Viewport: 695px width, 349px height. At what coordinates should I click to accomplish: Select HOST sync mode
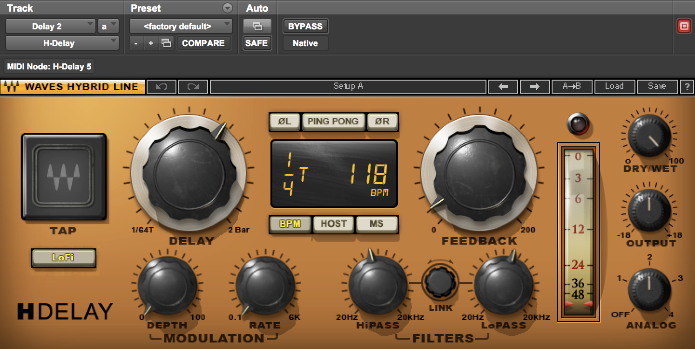[333, 224]
